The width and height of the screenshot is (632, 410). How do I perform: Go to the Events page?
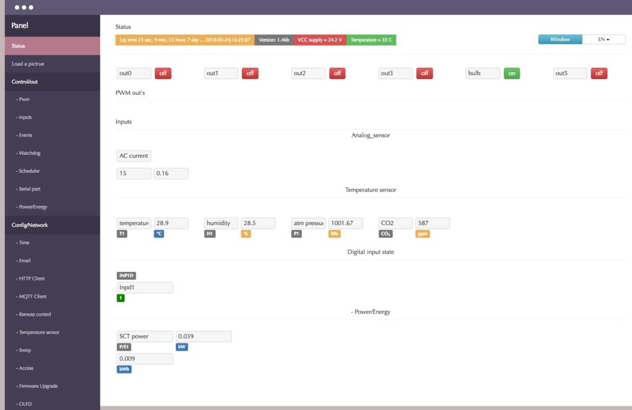tap(52, 135)
